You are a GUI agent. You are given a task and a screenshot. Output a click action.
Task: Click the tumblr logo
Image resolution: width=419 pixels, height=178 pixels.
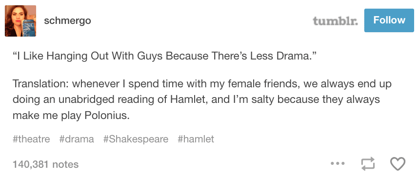[x=336, y=20]
